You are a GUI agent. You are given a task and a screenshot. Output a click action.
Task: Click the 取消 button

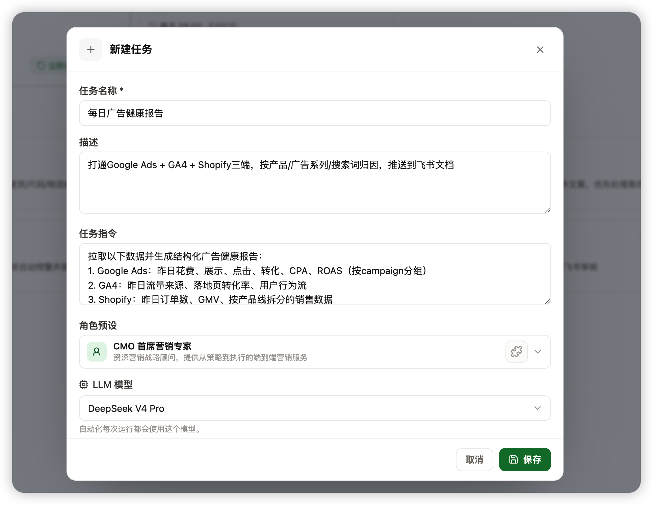pos(474,459)
